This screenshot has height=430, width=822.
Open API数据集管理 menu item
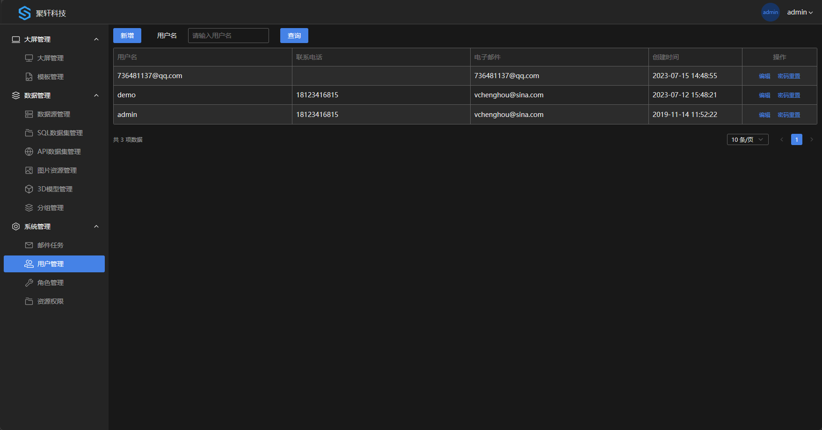tap(54, 152)
